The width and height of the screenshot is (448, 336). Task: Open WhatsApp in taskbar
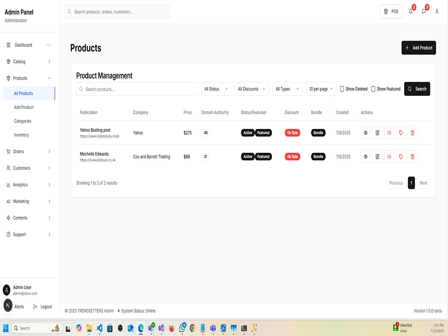pyautogui.click(x=182, y=328)
